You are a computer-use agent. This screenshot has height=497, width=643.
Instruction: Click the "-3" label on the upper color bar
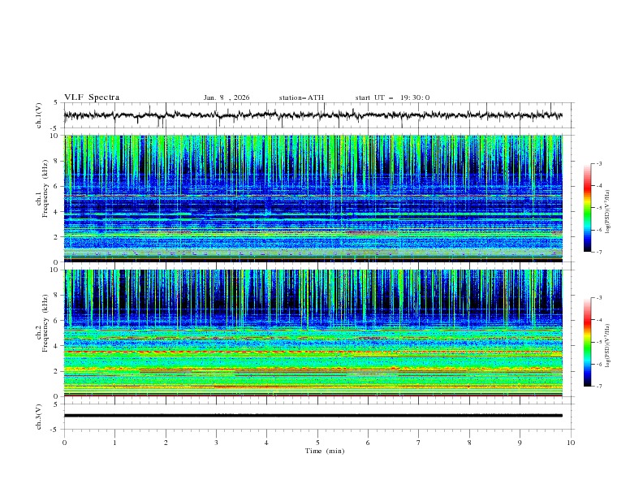click(x=599, y=163)
